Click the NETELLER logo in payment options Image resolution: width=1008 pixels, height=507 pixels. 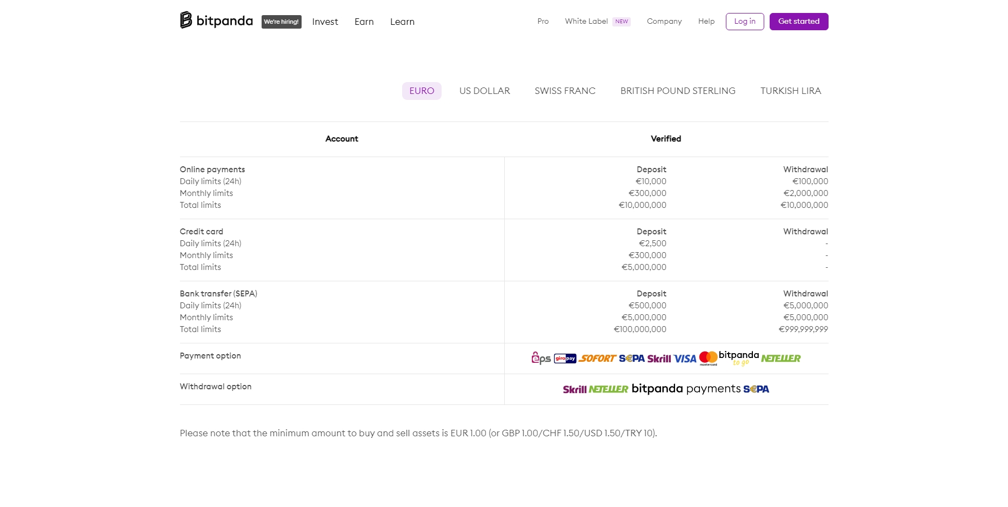tap(781, 358)
